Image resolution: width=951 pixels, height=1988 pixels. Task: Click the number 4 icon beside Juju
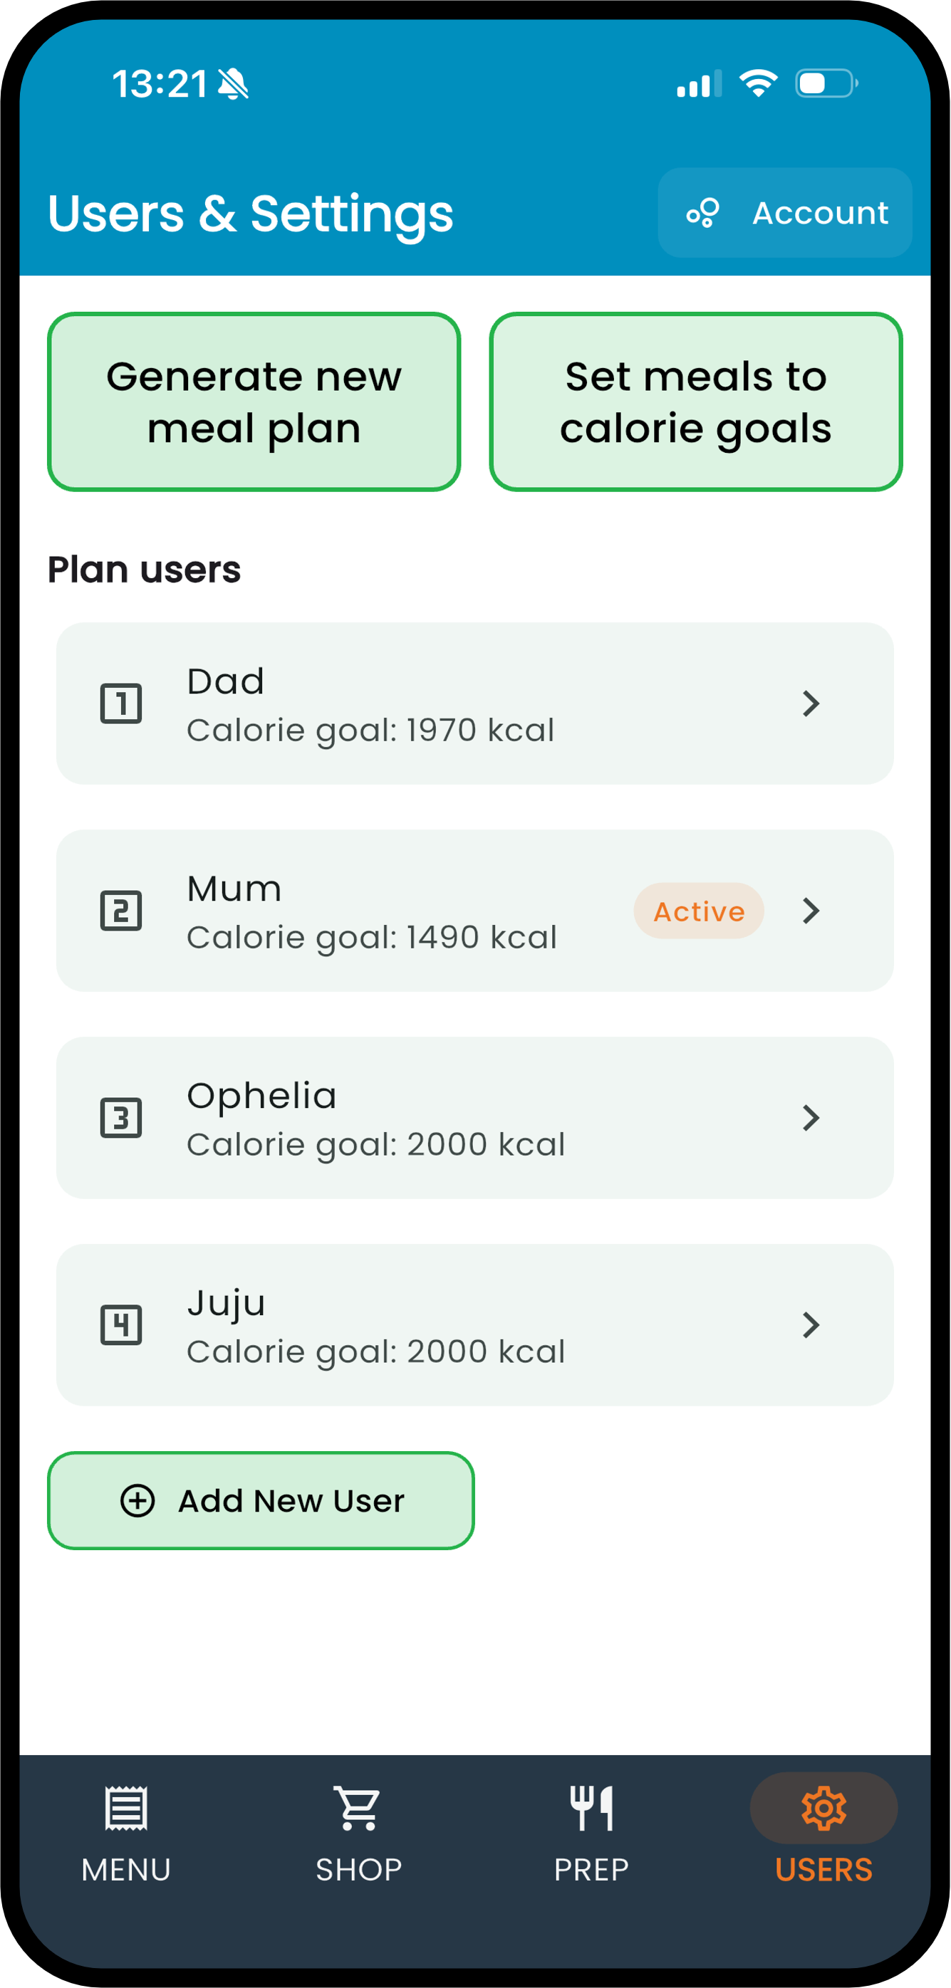click(121, 1326)
